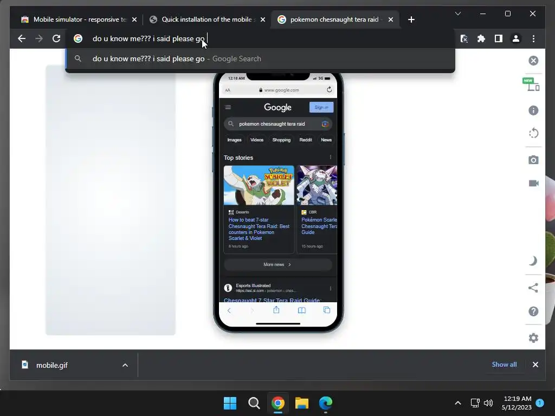
Task: Open Top stories options menu
Action: [331, 157]
